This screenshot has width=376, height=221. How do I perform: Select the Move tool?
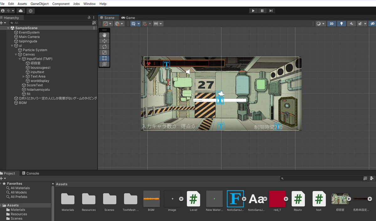coord(104,41)
